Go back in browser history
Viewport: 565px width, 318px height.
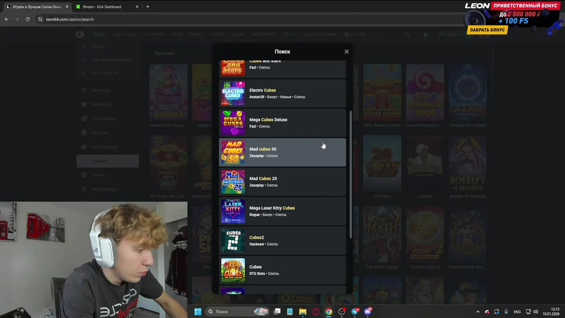click(x=6, y=19)
